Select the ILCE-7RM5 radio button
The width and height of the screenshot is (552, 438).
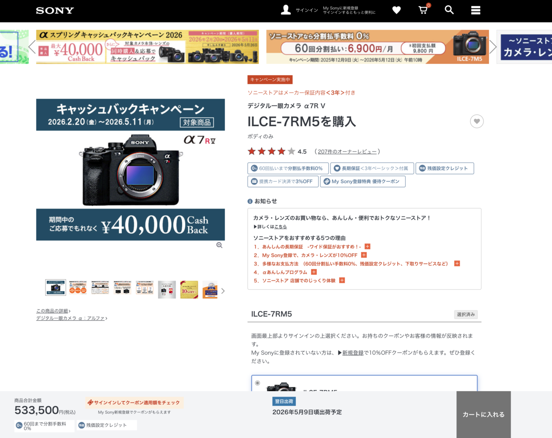tap(258, 383)
